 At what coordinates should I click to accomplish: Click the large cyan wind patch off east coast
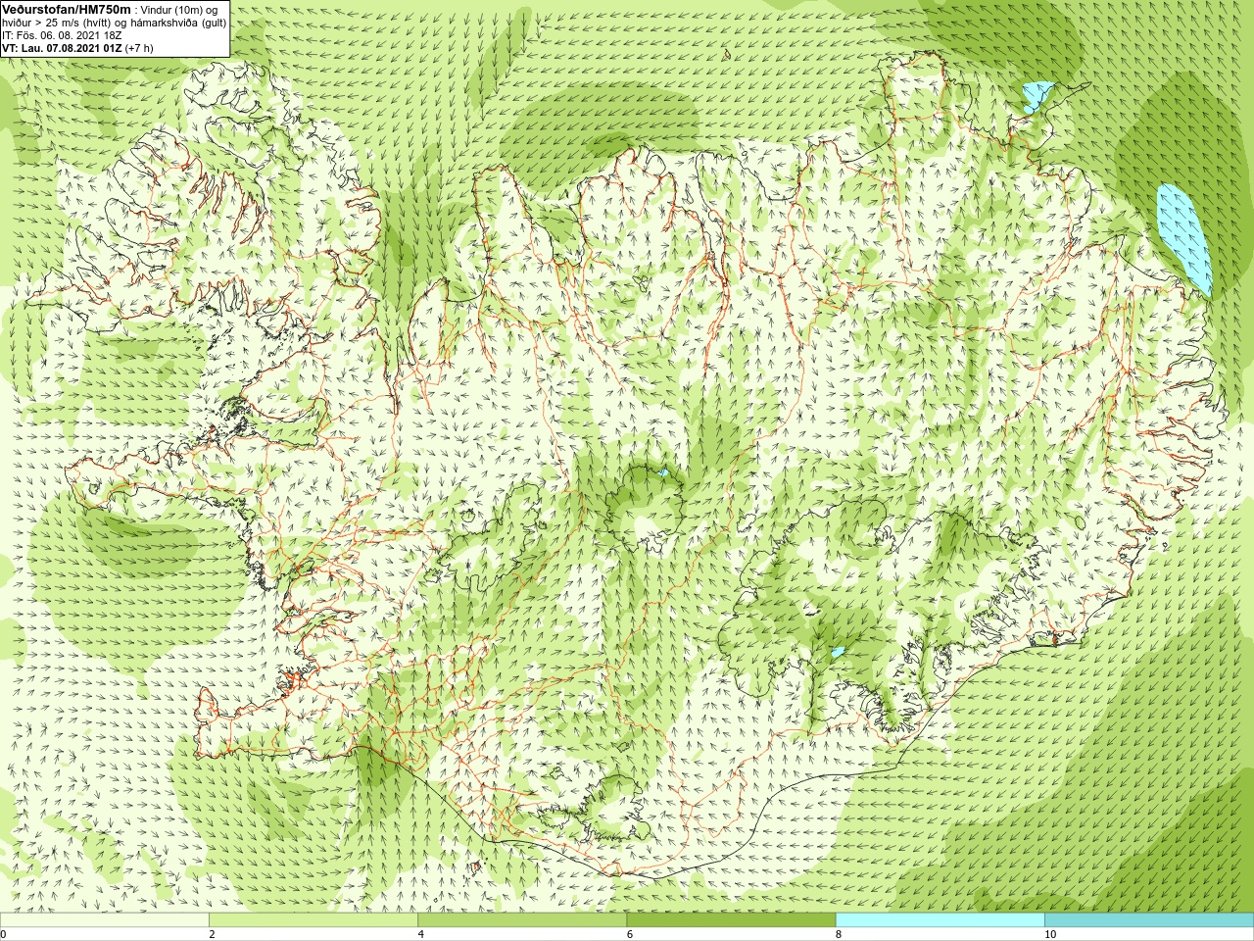point(1183,238)
